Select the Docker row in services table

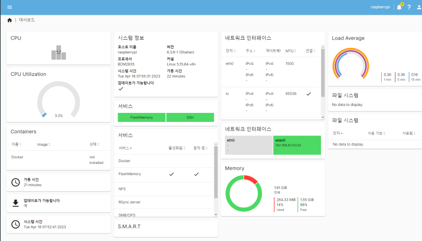click(164, 161)
